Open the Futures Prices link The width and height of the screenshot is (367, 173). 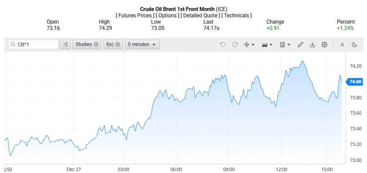pyautogui.click(x=135, y=15)
